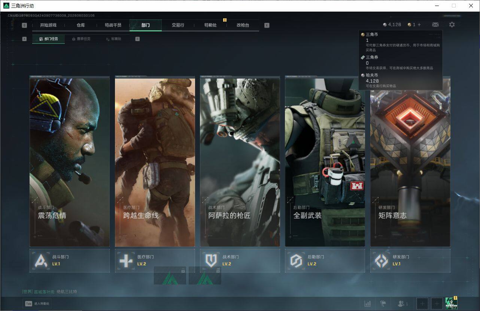
Task: Click the E key hint icon
Action: (x=267, y=25)
